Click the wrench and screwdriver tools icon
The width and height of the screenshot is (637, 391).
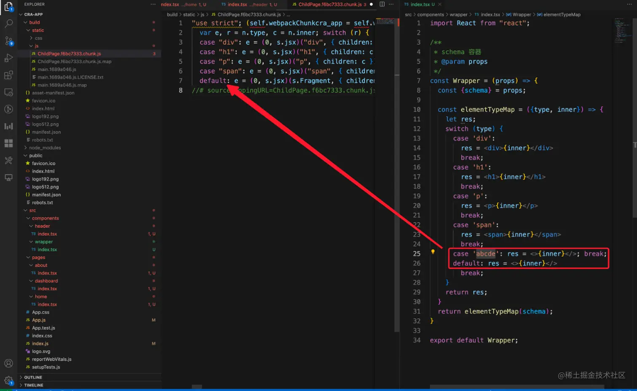pos(8,160)
